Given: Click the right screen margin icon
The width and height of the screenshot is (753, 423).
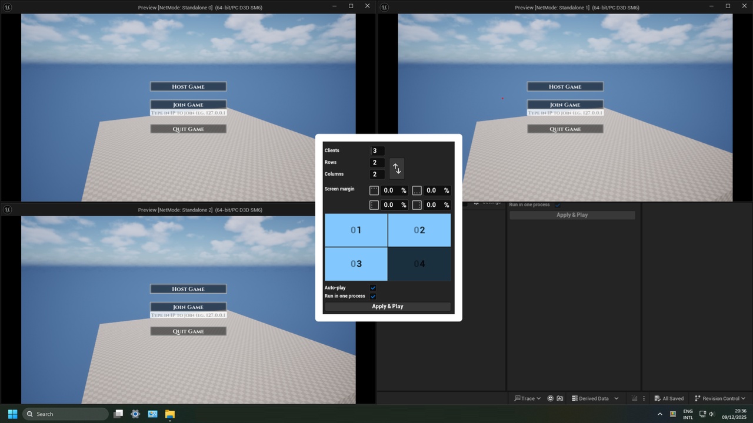Looking at the screenshot, I should pyautogui.click(x=417, y=205).
